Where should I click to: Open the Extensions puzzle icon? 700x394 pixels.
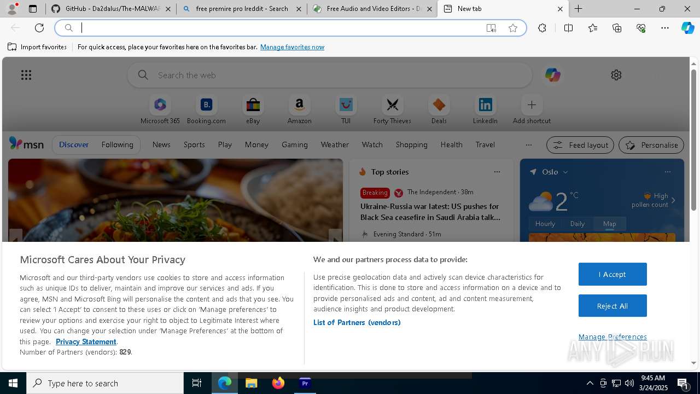tap(542, 28)
